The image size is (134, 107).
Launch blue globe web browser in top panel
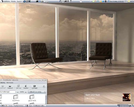pos(24,1)
